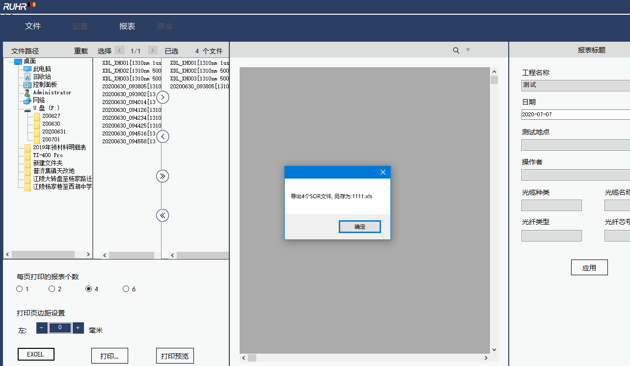This screenshot has width=630, height=366.
Task: Click the 测试地点 input field
Action: tap(575, 145)
